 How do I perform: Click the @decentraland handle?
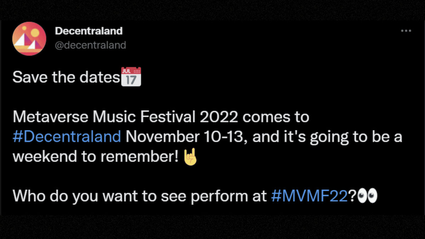coord(91,45)
